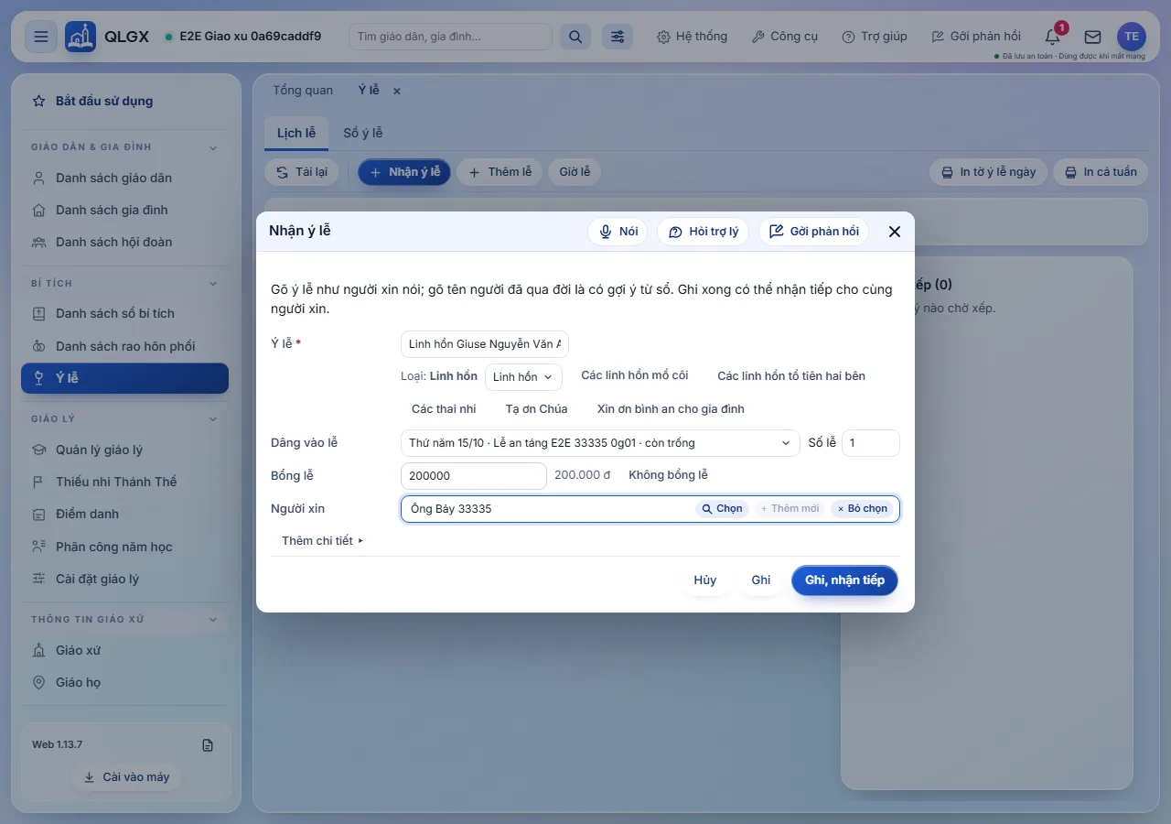Image resolution: width=1171 pixels, height=824 pixels.
Task: Click Chọn to search for requester
Action: tap(722, 508)
